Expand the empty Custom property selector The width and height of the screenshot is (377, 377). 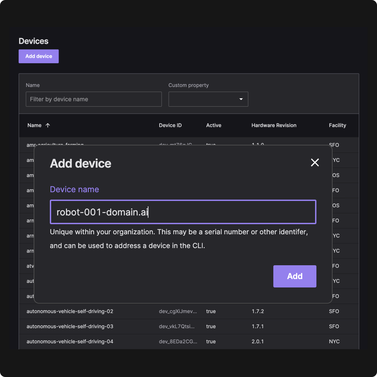pyautogui.click(x=208, y=99)
